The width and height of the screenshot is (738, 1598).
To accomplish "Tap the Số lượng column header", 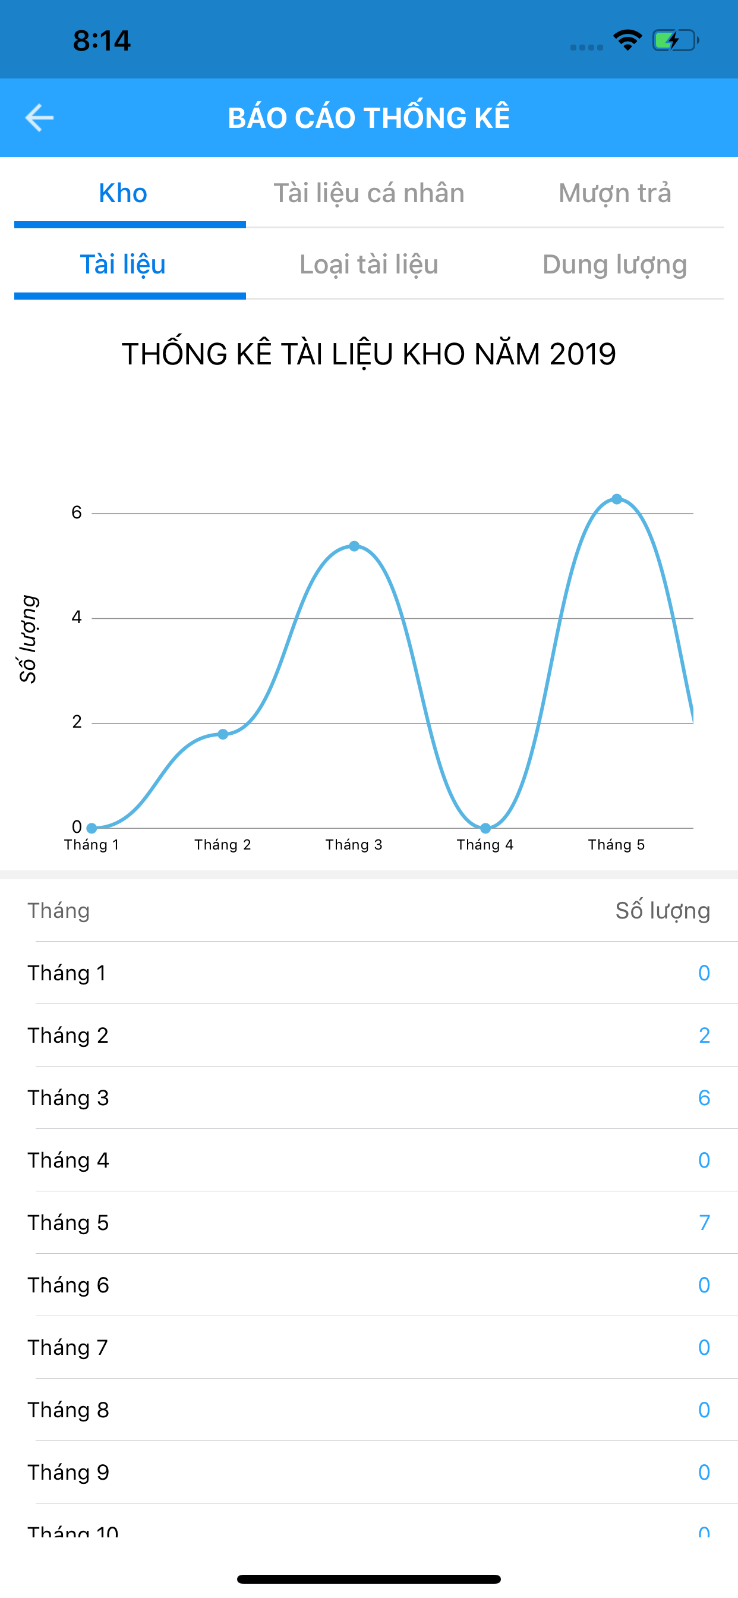I will coord(663,911).
